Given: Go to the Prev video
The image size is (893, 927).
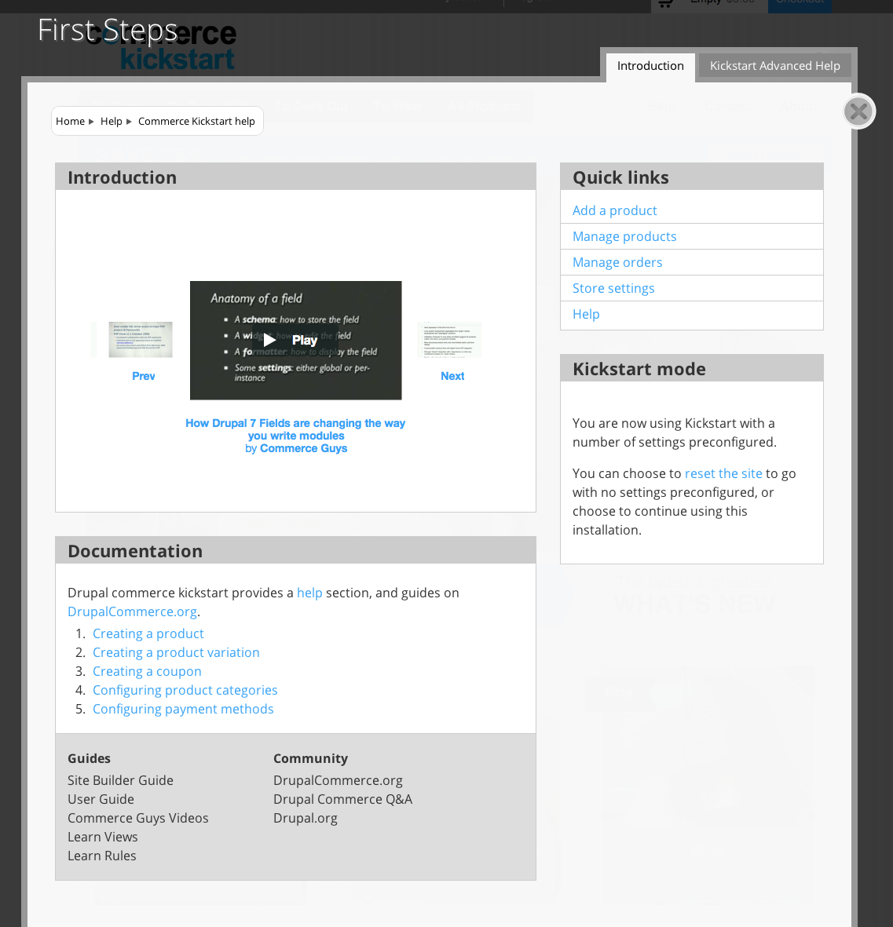Looking at the screenshot, I should point(143,376).
